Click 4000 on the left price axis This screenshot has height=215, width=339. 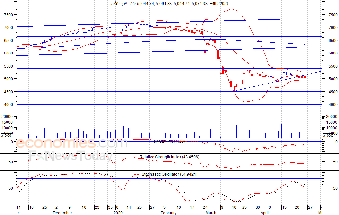coord(8,105)
